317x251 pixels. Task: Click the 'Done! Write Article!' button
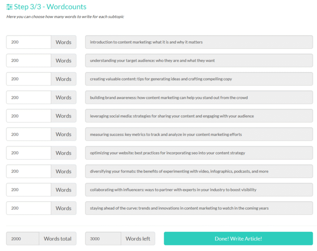click(238, 238)
